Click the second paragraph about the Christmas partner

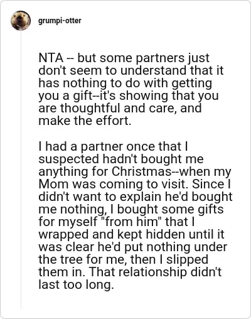(x=136, y=215)
